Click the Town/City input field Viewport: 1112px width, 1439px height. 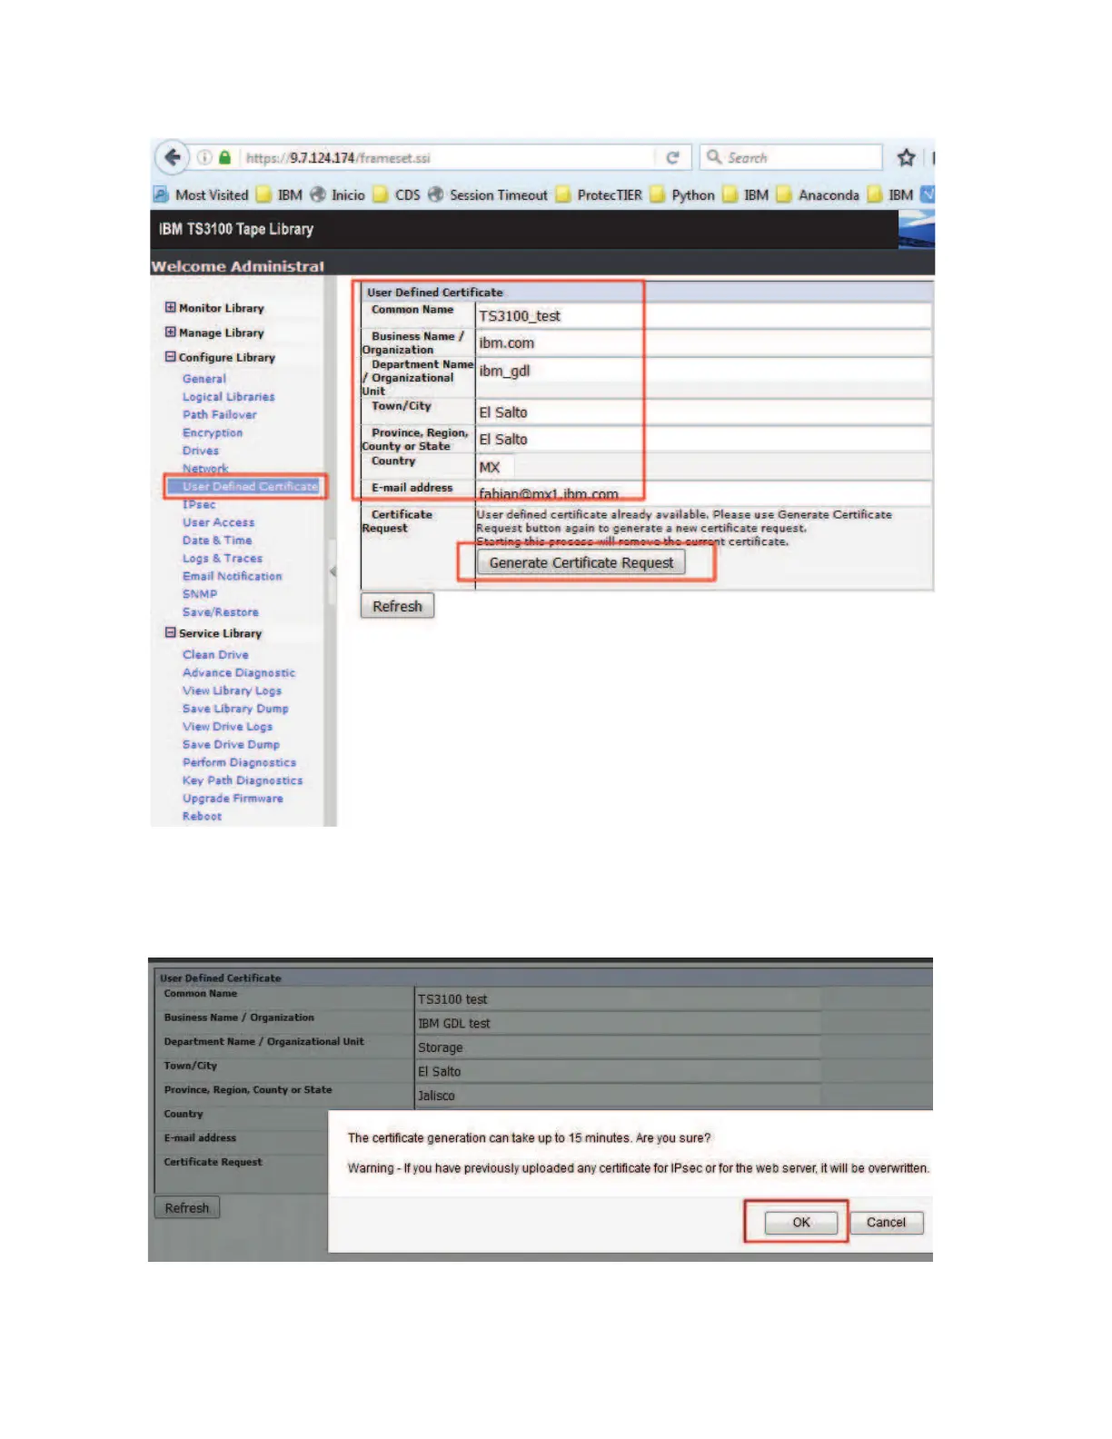pyautogui.click(x=703, y=412)
